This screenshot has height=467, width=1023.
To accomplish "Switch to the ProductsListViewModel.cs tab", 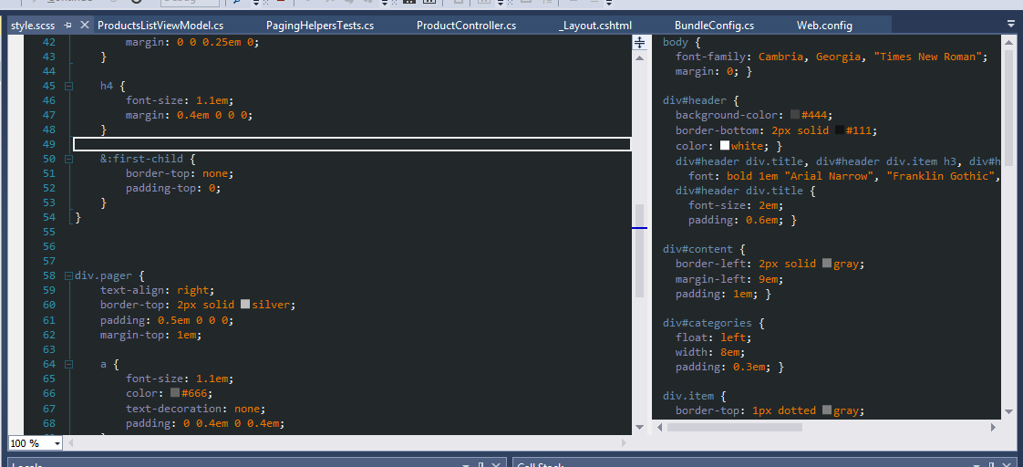I will click(160, 26).
